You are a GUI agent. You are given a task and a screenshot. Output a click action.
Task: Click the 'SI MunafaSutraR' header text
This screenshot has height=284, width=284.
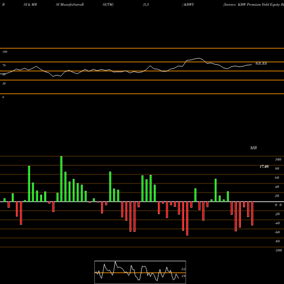coord(70,5)
